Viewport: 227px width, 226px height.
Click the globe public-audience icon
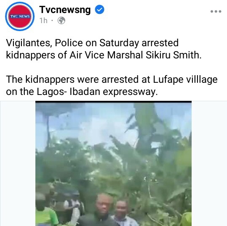tap(61, 21)
